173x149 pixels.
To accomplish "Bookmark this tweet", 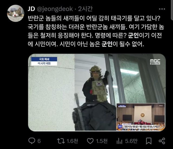I will [149, 141].
